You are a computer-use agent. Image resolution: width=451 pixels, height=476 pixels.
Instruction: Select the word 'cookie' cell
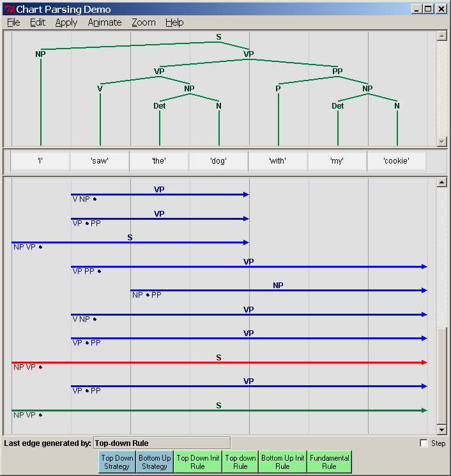coord(397,160)
